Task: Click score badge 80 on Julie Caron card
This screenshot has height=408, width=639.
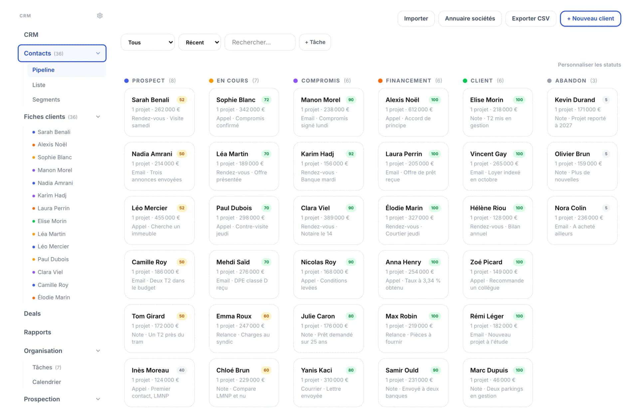Action: tap(351, 316)
